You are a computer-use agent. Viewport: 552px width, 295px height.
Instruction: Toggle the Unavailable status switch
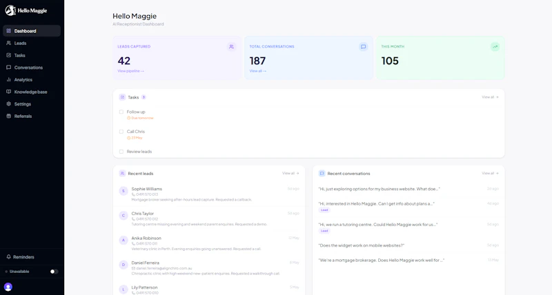pyautogui.click(x=54, y=272)
